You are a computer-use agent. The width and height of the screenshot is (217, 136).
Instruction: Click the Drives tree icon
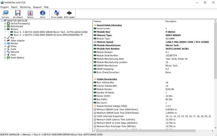click(8, 46)
